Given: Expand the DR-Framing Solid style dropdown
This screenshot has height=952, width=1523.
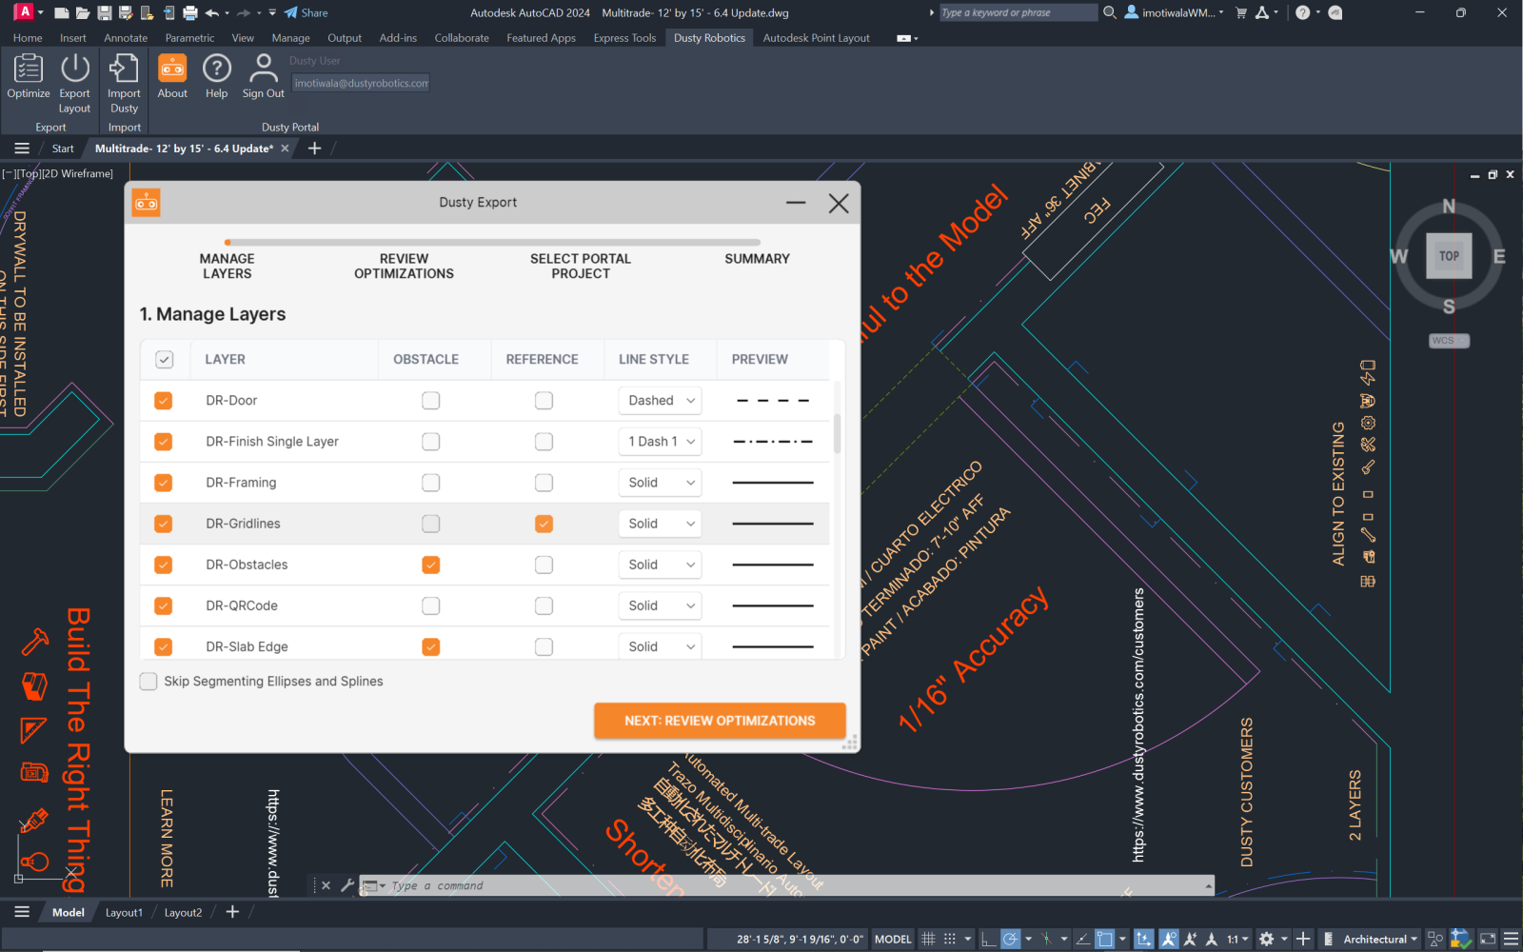Looking at the screenshot, I should (x=660, y=483).
